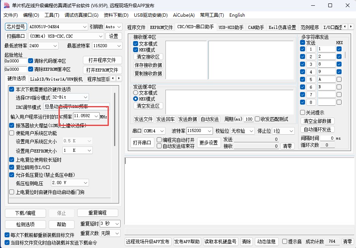Click the 检测选项 button

pyautogui.click(x=25, y=224)
